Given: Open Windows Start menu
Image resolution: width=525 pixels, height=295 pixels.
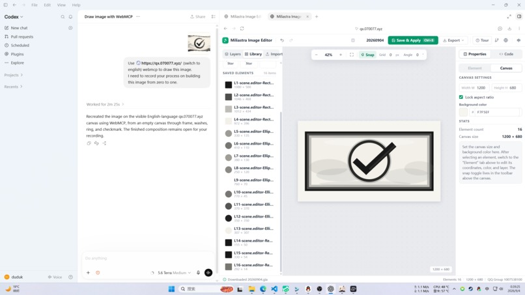Looking at the screenshot, I should (x=171, y=289).
